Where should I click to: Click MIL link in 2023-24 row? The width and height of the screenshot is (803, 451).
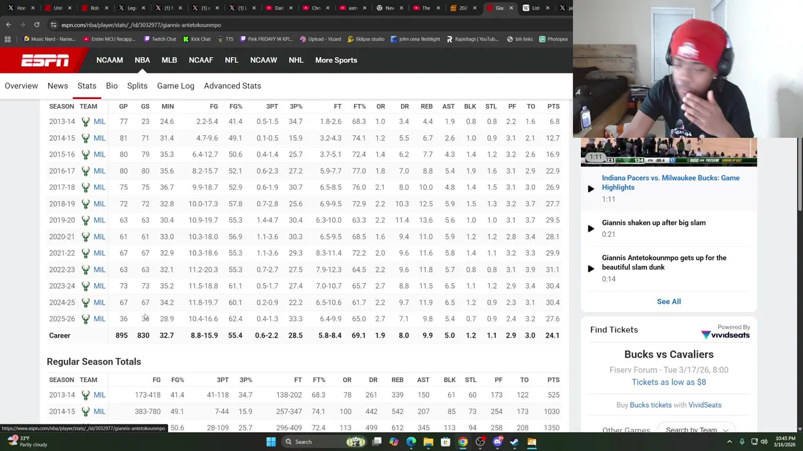point(99,286)
